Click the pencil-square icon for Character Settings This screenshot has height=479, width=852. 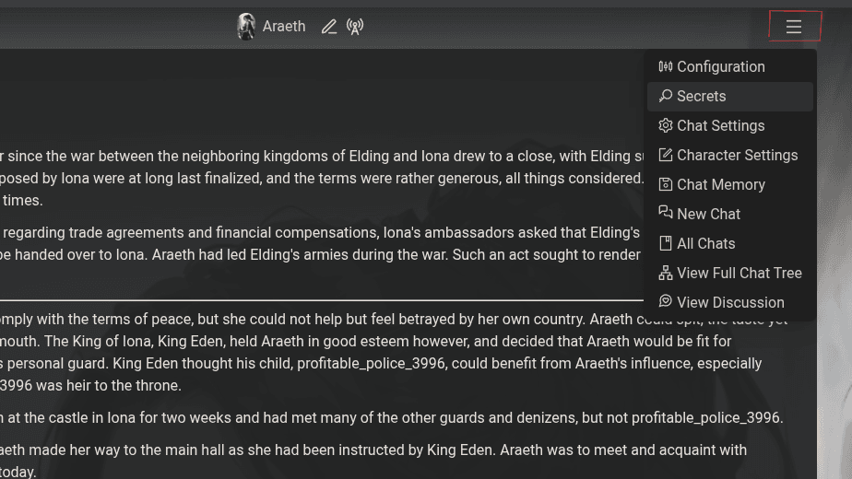coord(666,155)
